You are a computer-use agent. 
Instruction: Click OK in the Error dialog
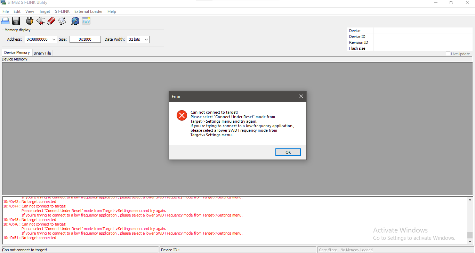pos(288,152)
